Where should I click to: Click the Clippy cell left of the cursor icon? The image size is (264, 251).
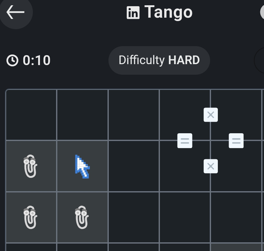point(31,166)
